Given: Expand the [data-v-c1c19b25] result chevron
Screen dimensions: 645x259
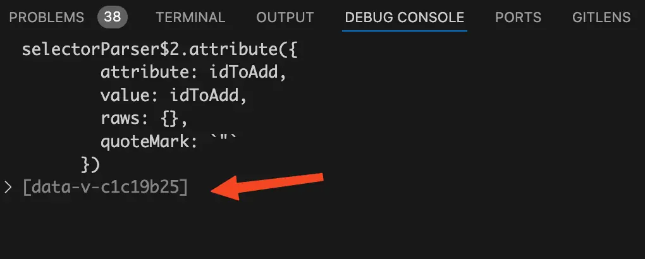Looking at the screenshot, I should 8,188.
